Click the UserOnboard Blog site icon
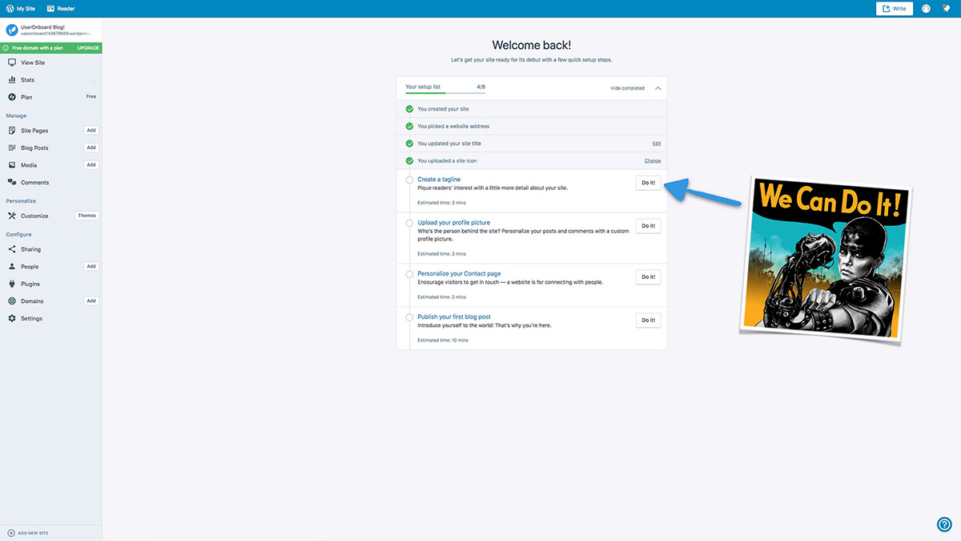 (x=12, y=30)
